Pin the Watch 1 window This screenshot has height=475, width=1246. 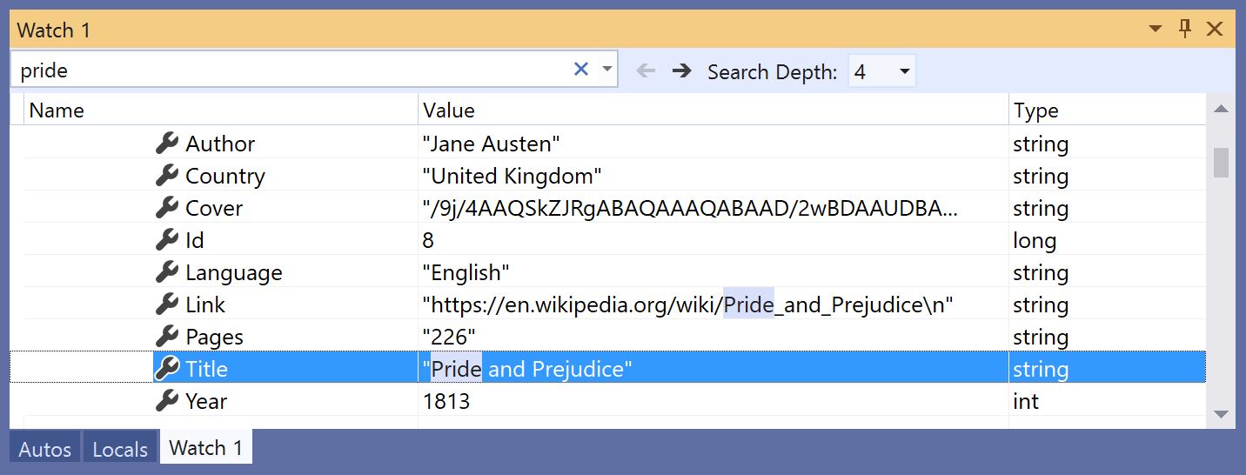[1184, 30]
